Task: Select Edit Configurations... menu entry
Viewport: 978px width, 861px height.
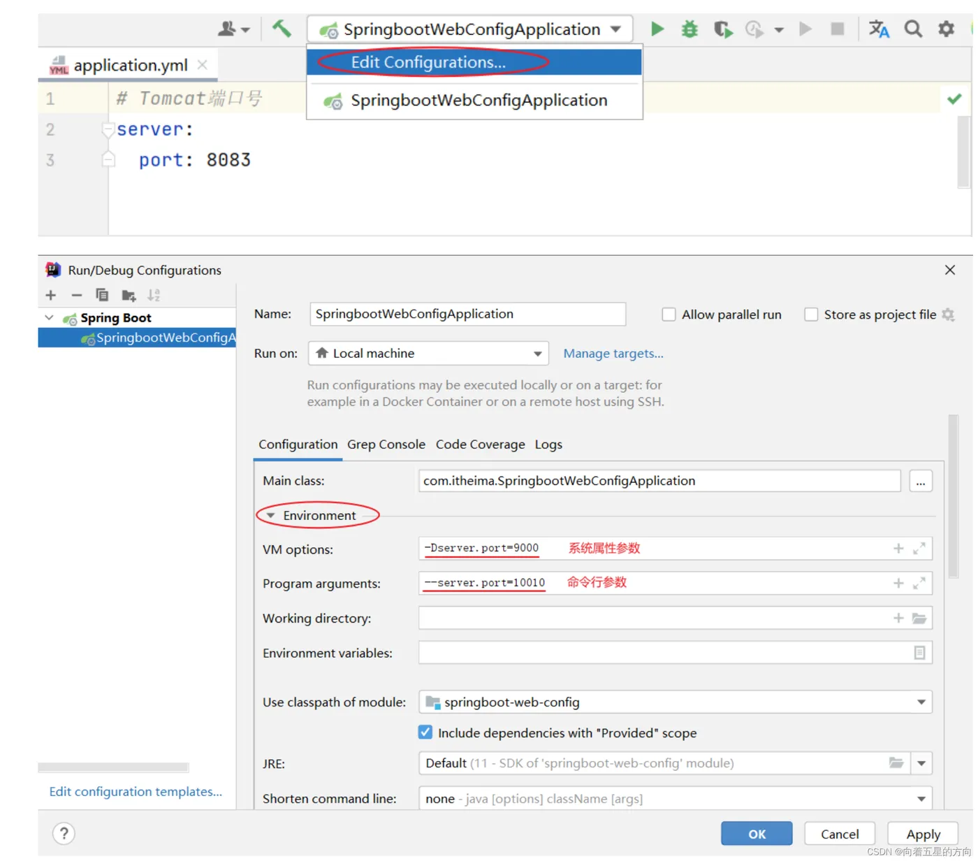Action: [474, 62]
